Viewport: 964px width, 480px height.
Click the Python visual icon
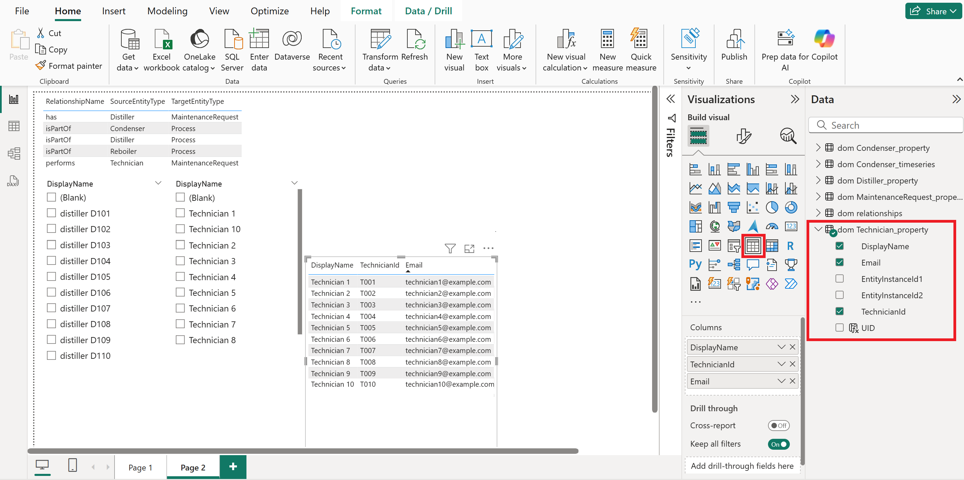[695, 265]
